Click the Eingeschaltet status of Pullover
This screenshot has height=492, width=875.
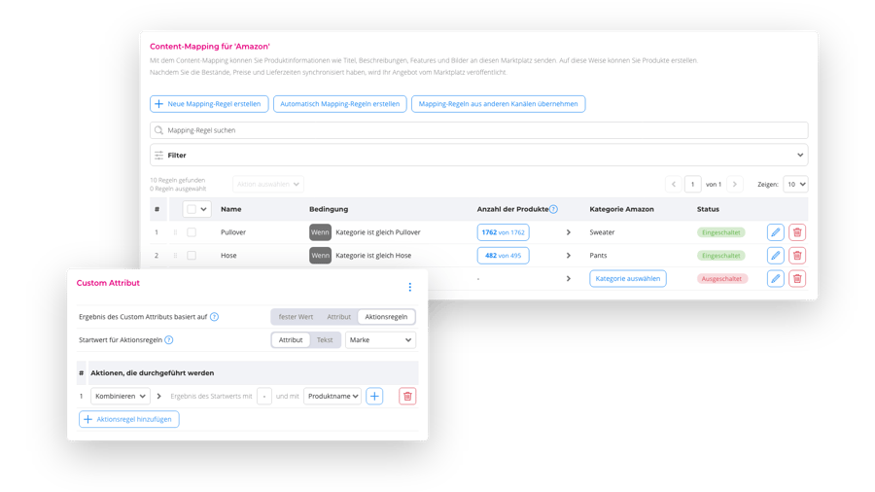coord(721,232)
